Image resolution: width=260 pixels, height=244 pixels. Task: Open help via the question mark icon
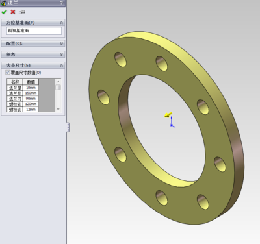[62, 3]
